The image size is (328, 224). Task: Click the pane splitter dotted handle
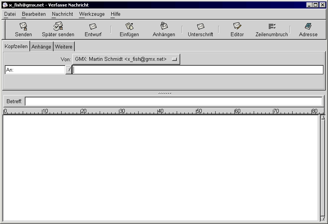coord(165,93)
